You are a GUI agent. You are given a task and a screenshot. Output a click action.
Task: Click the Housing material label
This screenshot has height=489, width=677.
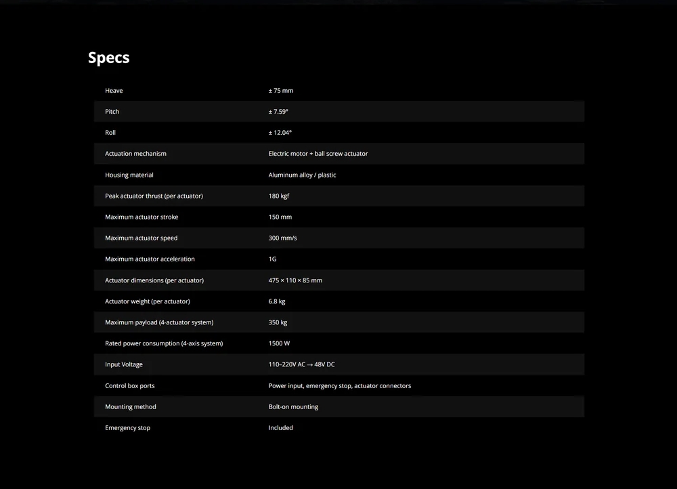click(129, 175)
